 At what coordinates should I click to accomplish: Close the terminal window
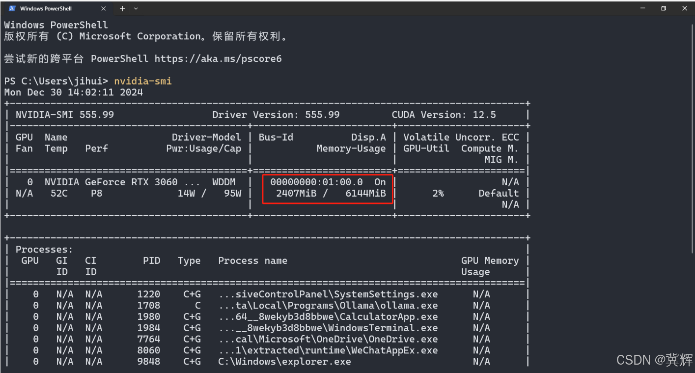click(684, 8)
